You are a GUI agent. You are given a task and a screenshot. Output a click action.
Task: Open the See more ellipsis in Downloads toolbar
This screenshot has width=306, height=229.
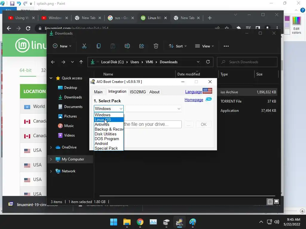click(226, 46)
